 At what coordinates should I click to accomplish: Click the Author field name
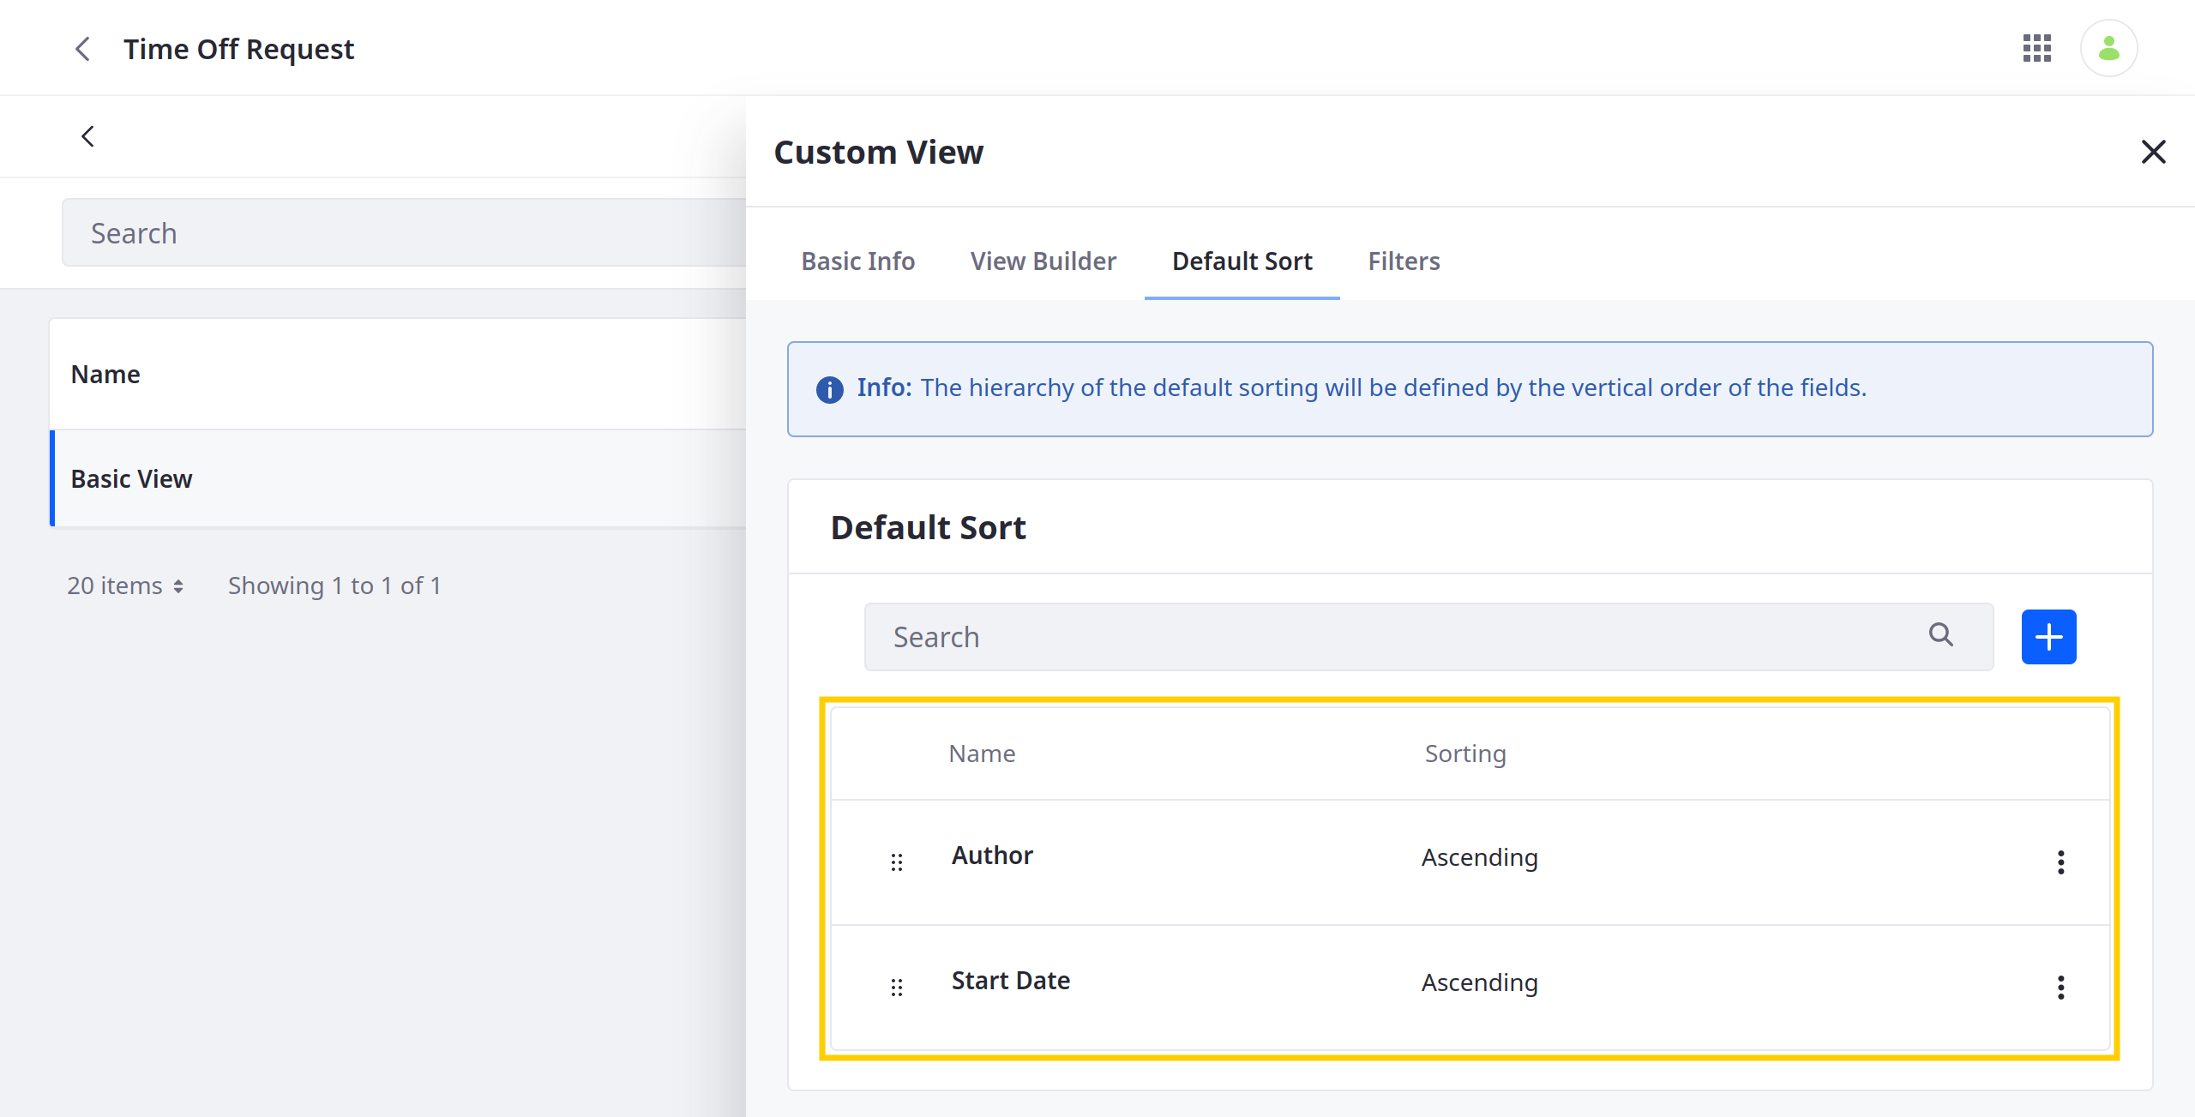(992, 856)
